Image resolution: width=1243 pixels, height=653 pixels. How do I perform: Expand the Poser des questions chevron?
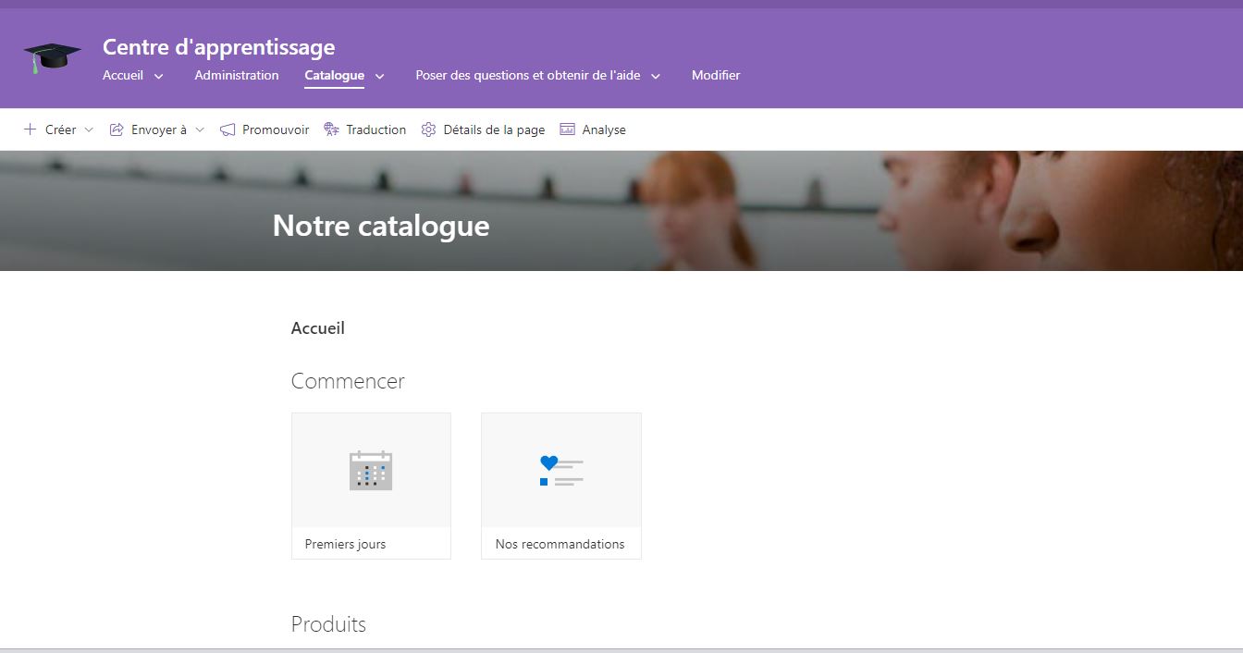655,76
